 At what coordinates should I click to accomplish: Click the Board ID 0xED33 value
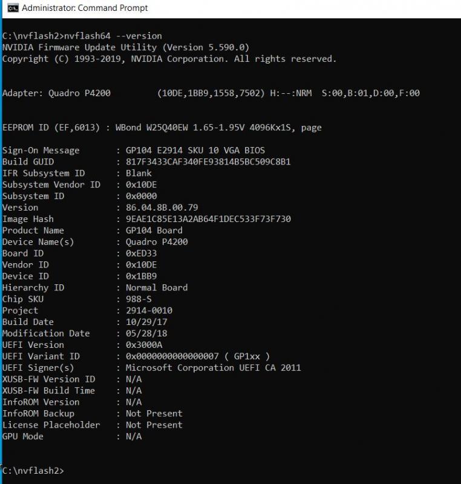point(142,253)
